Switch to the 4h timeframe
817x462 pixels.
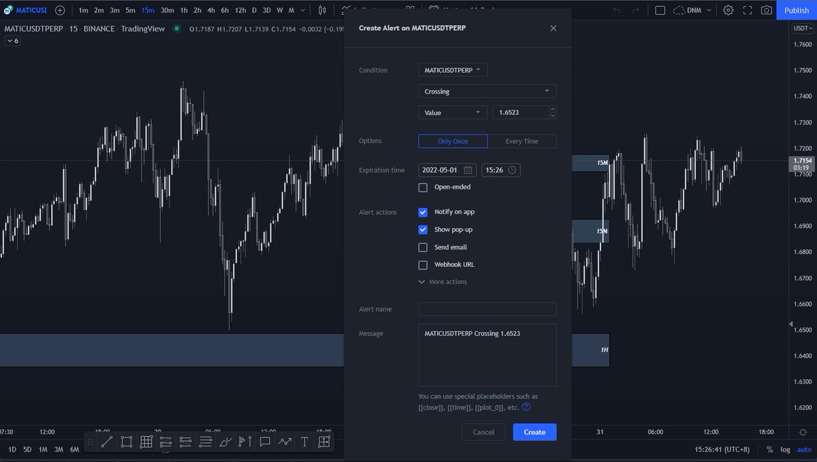pos(211,10)
